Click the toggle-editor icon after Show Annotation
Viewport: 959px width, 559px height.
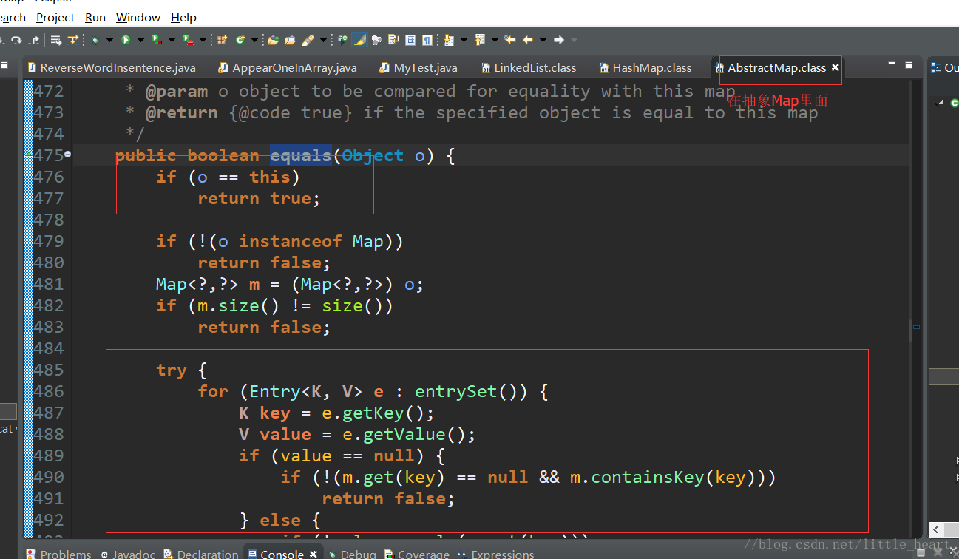click(394, 39)
